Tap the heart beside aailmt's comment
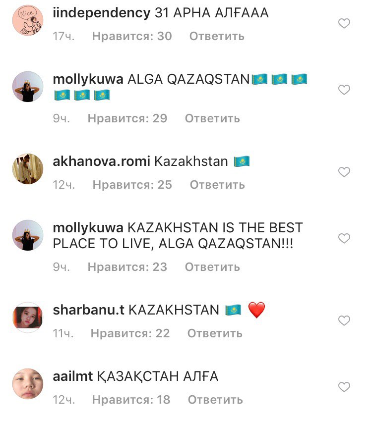 (344, 387)
